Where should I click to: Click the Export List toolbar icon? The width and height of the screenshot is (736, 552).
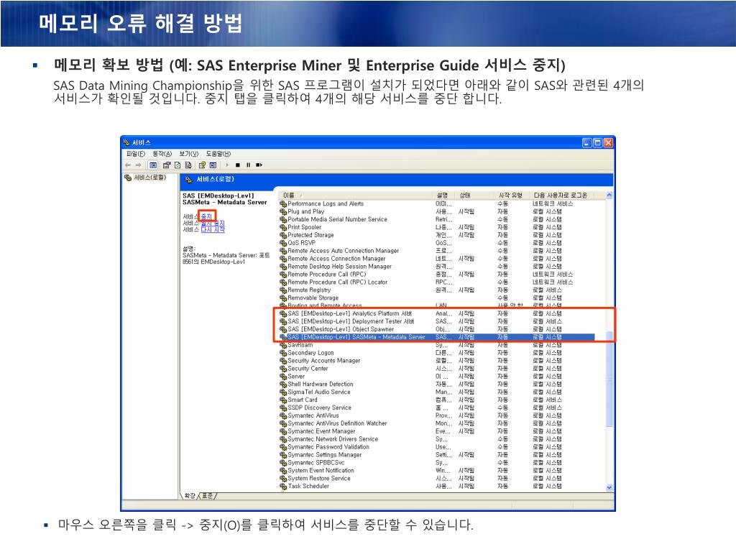(x=188, y=165)
